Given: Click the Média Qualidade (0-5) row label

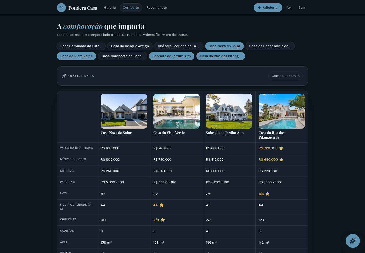Looking at the screenshot, I should pyautogui.click(x=76, y=207).
